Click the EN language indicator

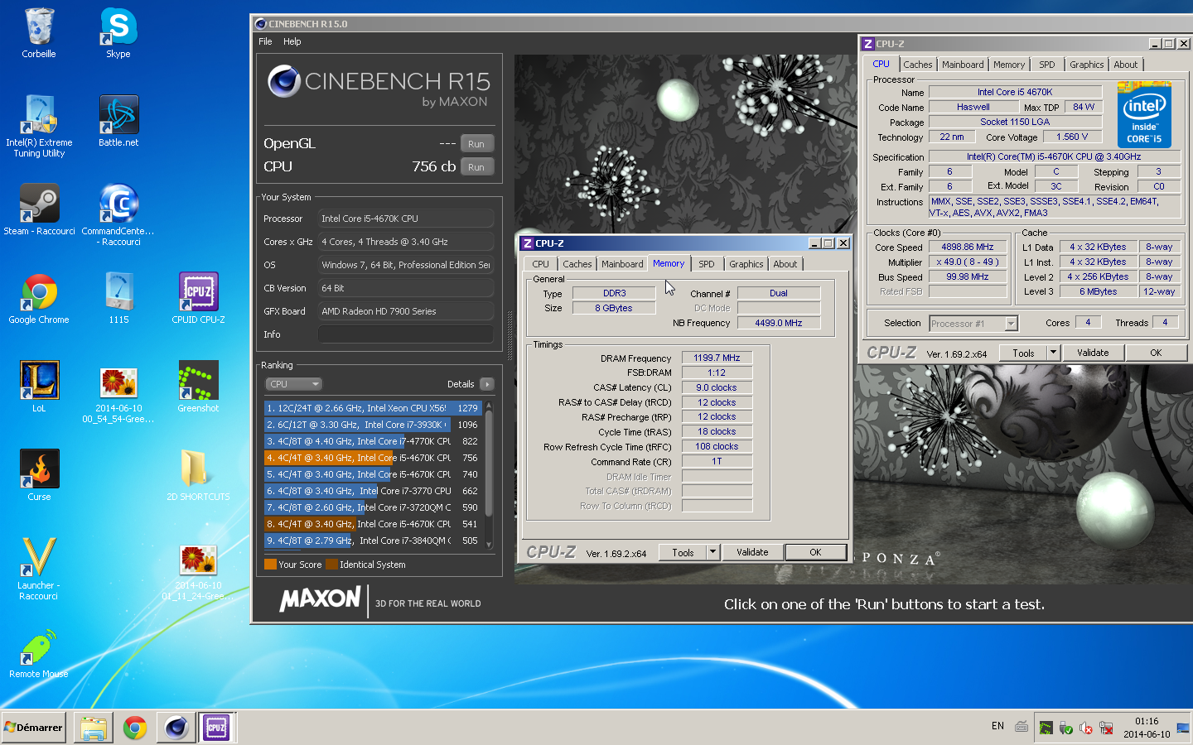[x=997, y=726]
